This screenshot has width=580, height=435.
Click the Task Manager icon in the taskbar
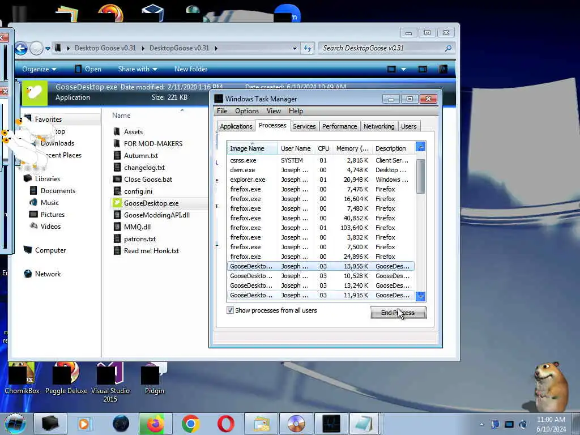[331, 424]
